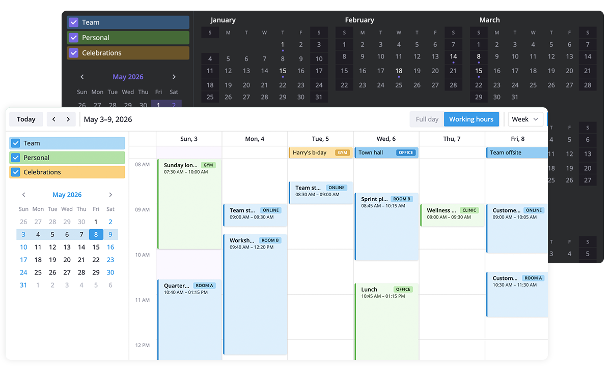This screenshot has width=611, height=371.
Task: Click the March month title
Action: tap(489, 20)
